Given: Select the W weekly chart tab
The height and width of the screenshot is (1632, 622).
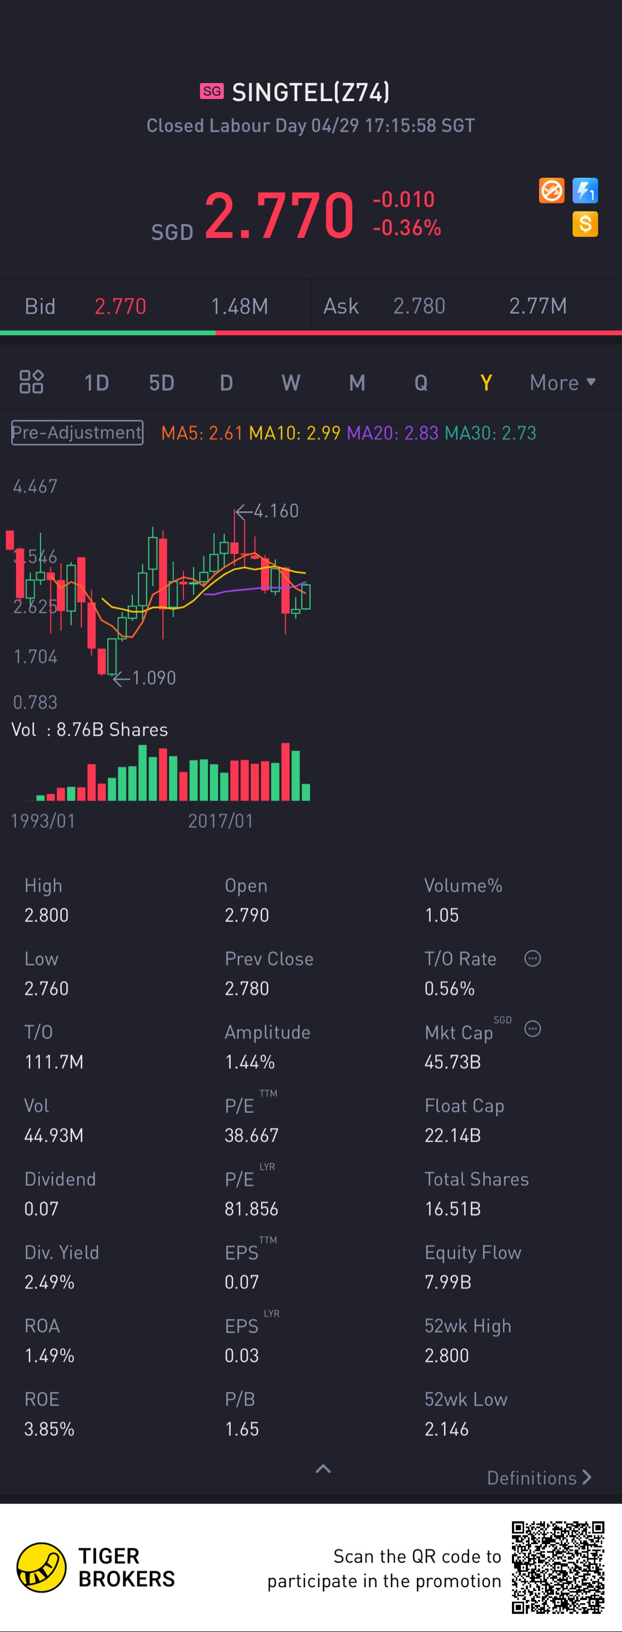Looking at the screenshot, I should [x=290, y=382].
